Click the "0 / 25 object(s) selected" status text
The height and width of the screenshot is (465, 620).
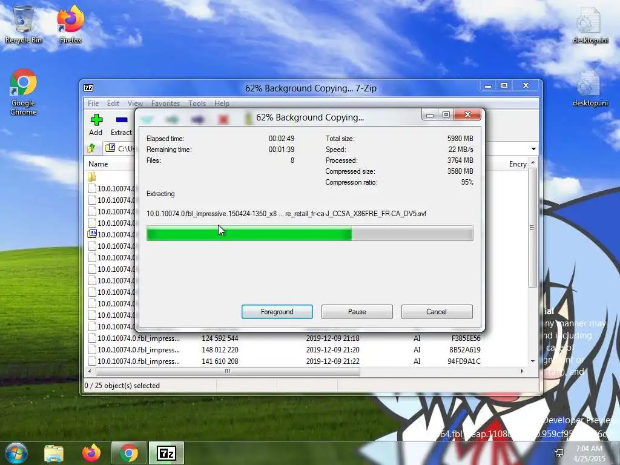coord(122,386)
